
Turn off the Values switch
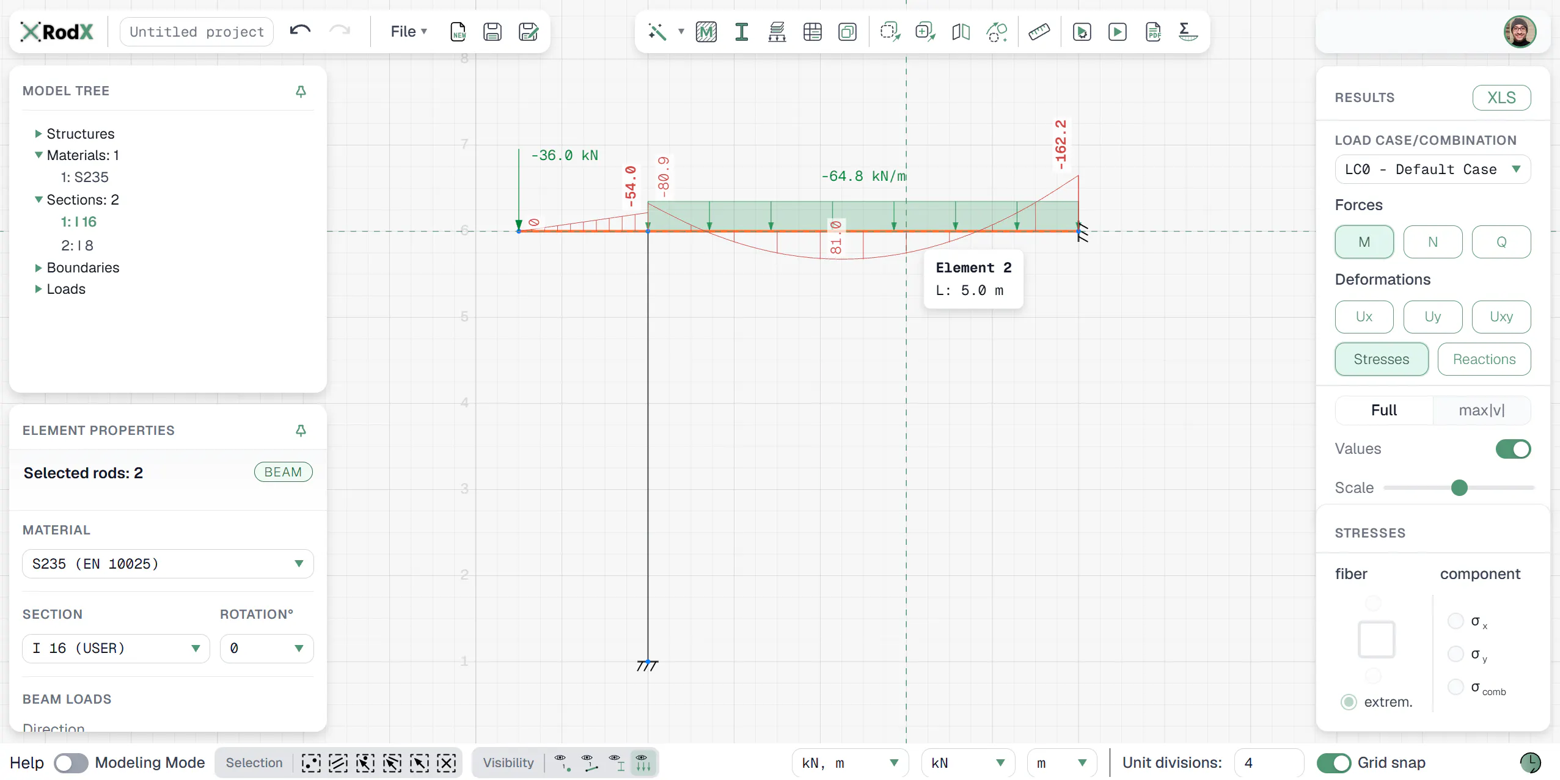[x=1513, y=449]
